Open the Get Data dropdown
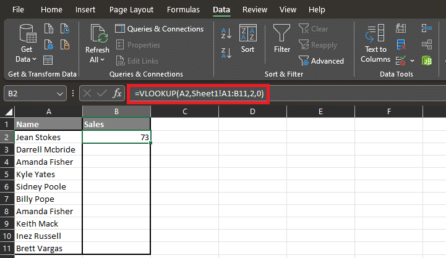The height and width of the screenshot is (258, 446). pos(26,43)
